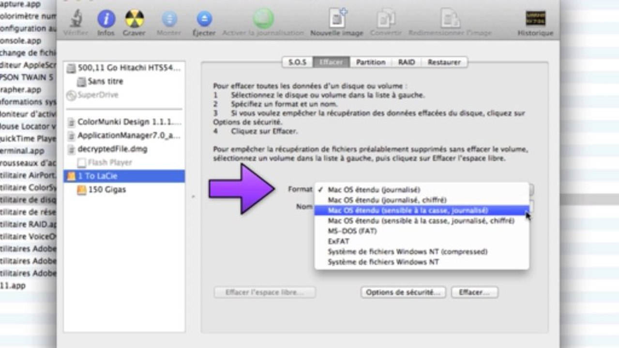The width and height of the screenshot is (619, 348).
Task: Click Console.app in background Finder list
Action: coord(20,41)
